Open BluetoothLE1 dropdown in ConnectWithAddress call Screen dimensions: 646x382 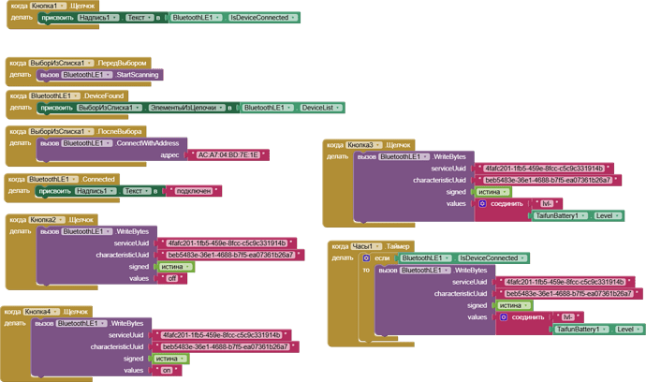[x=86, y=143]
